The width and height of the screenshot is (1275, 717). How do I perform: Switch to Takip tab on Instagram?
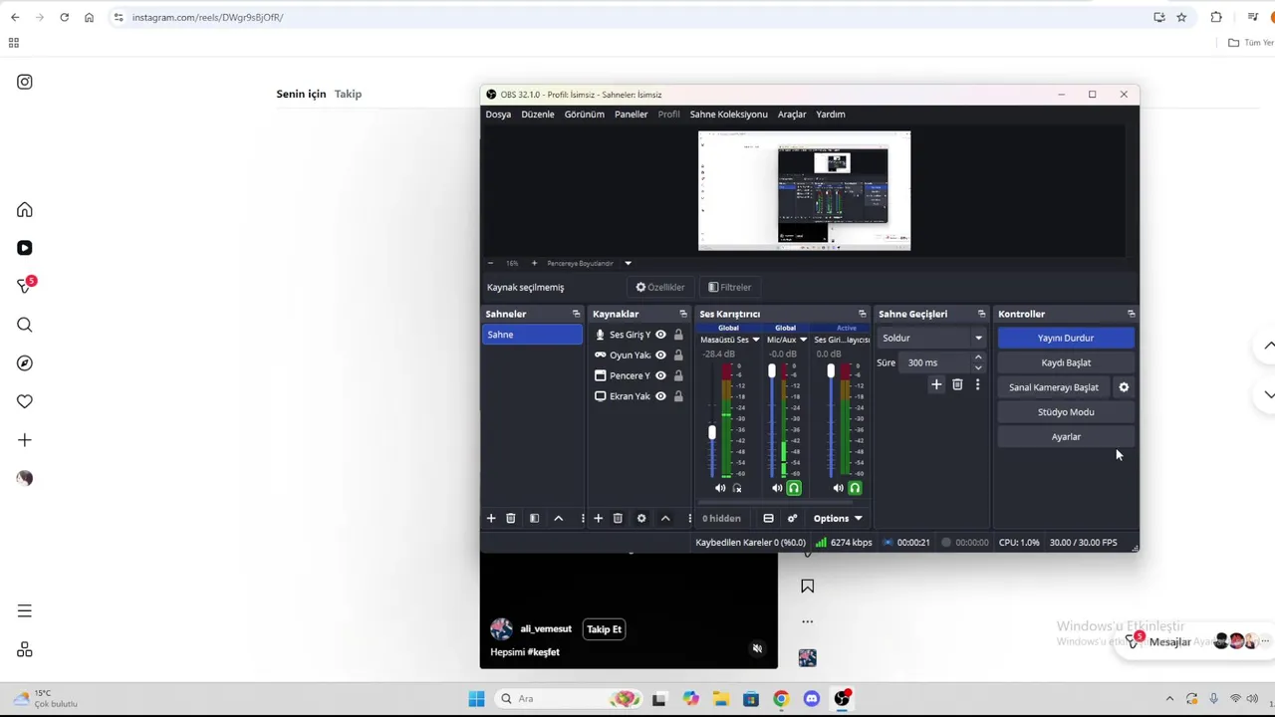pyautogui.click(x=348, y=94)
